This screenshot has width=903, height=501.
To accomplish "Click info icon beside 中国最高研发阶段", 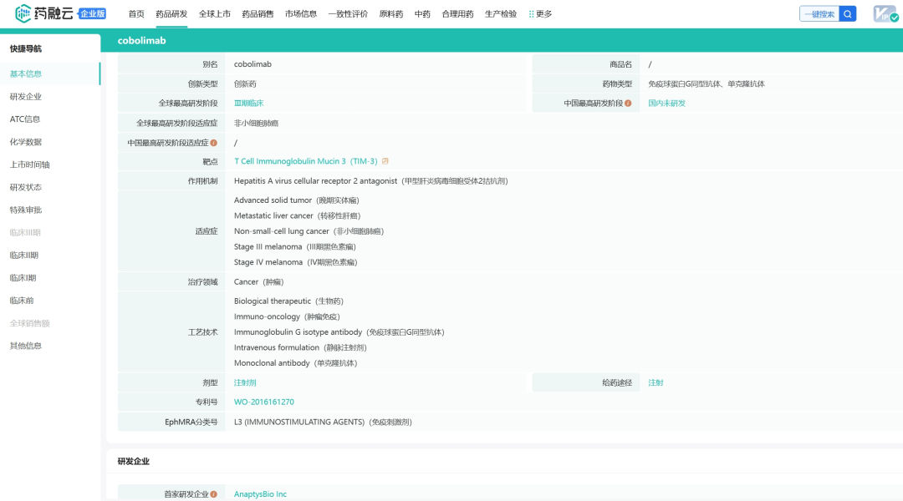I will pos(628,104).
